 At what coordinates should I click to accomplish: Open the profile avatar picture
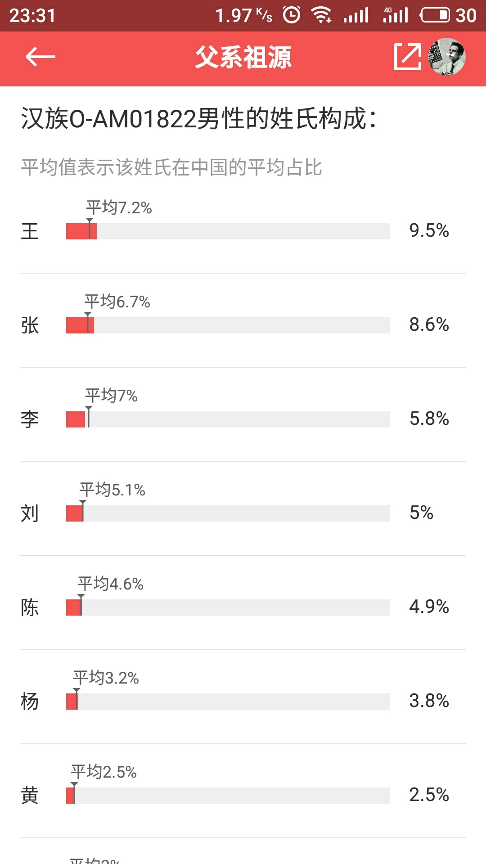(x=447, y=57)
